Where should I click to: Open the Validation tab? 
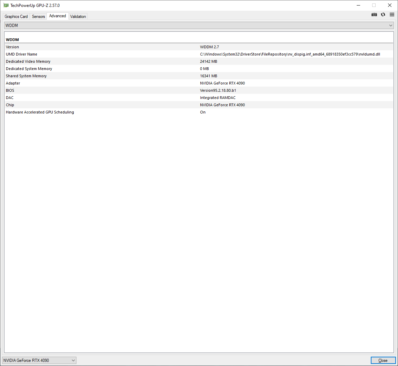[x=78, y=17]
